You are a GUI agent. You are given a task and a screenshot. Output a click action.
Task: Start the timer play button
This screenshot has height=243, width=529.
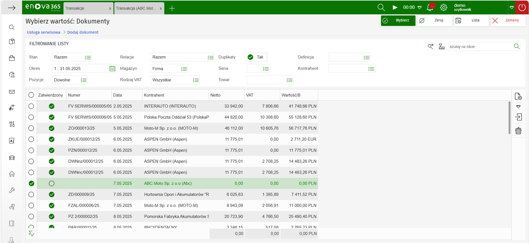[395, 8]
